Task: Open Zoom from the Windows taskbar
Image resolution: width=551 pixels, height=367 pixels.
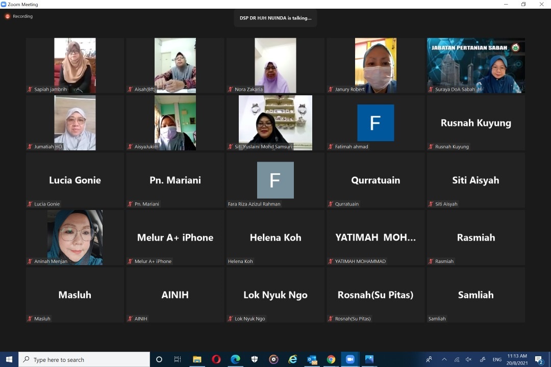Action: [x=350, y=359]
